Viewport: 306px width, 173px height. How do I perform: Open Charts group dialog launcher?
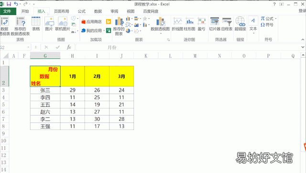click(168, 40)
